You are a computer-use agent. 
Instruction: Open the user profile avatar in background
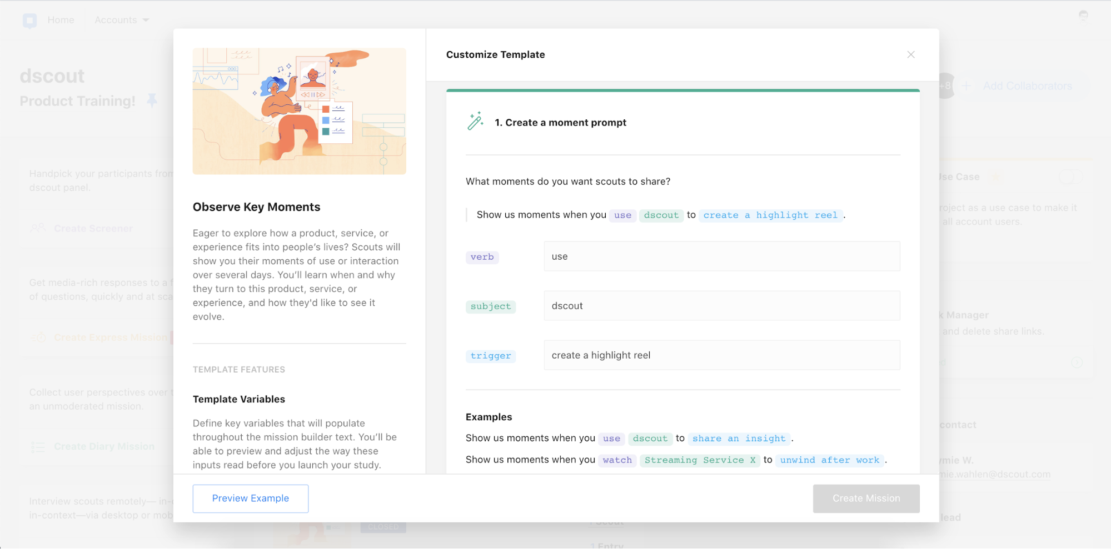[1083, 17]
